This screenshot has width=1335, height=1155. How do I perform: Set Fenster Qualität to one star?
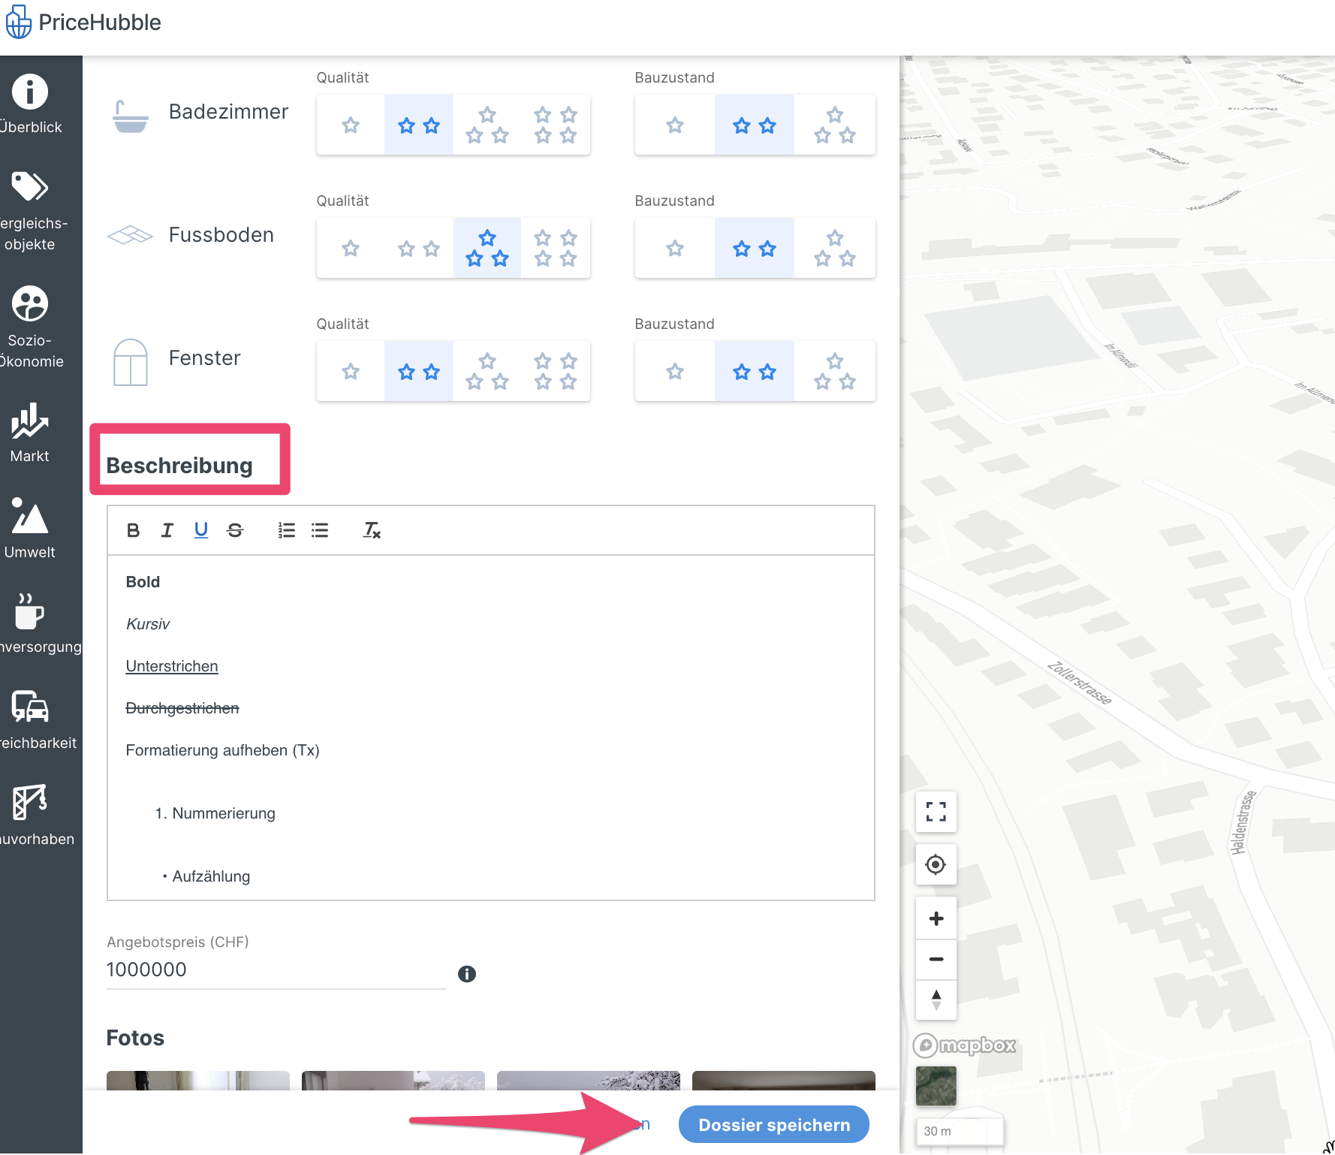[351, 372]
